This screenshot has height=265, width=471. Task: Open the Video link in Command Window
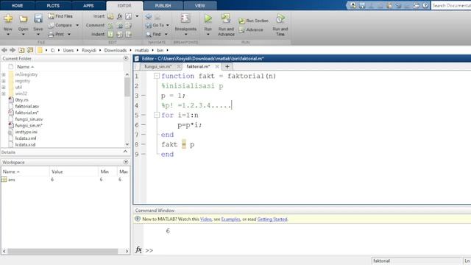coord(206,219)
